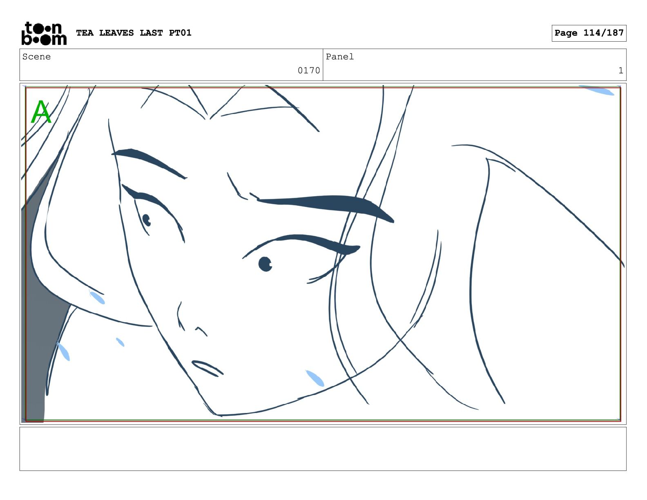
Task: Select the title text 'TEA LEAVES LAST PT01'
Action: (x=134, y=33)
